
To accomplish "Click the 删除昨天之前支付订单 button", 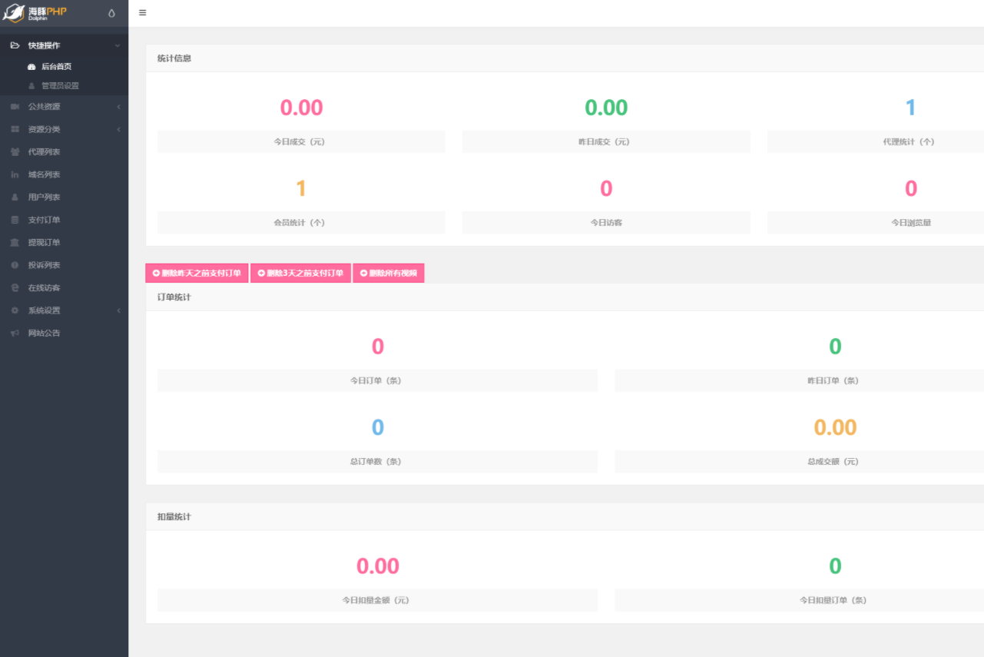I will (197, 273).
